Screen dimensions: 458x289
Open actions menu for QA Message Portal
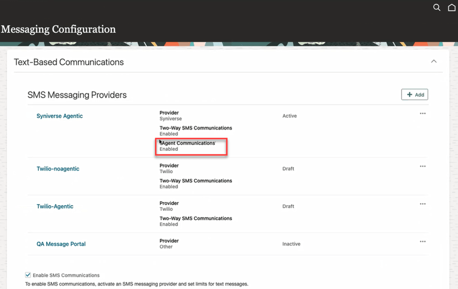tap(422, 242)
